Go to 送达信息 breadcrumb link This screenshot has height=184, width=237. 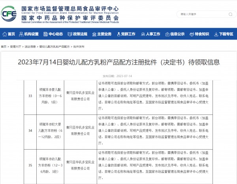(x=30, y=47)
